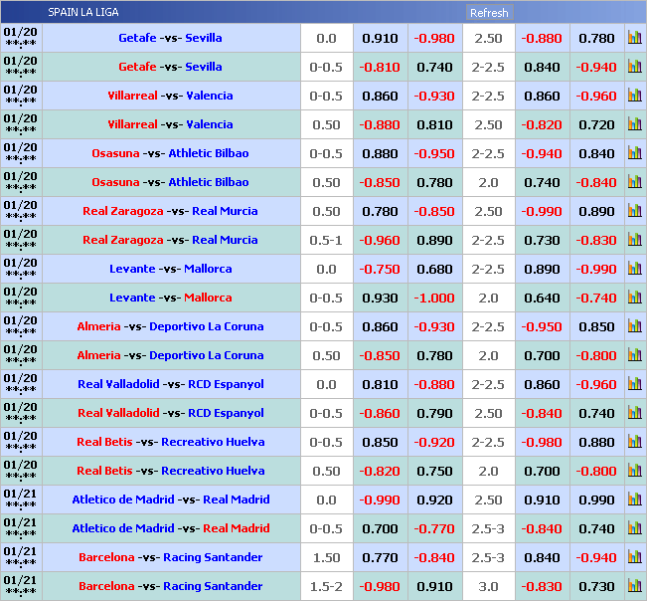Open chart icon for Osasuna-Athletic Bilbao 0-0.5 row

[634, 154]
